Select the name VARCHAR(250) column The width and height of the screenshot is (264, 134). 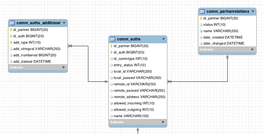point(221,31)
